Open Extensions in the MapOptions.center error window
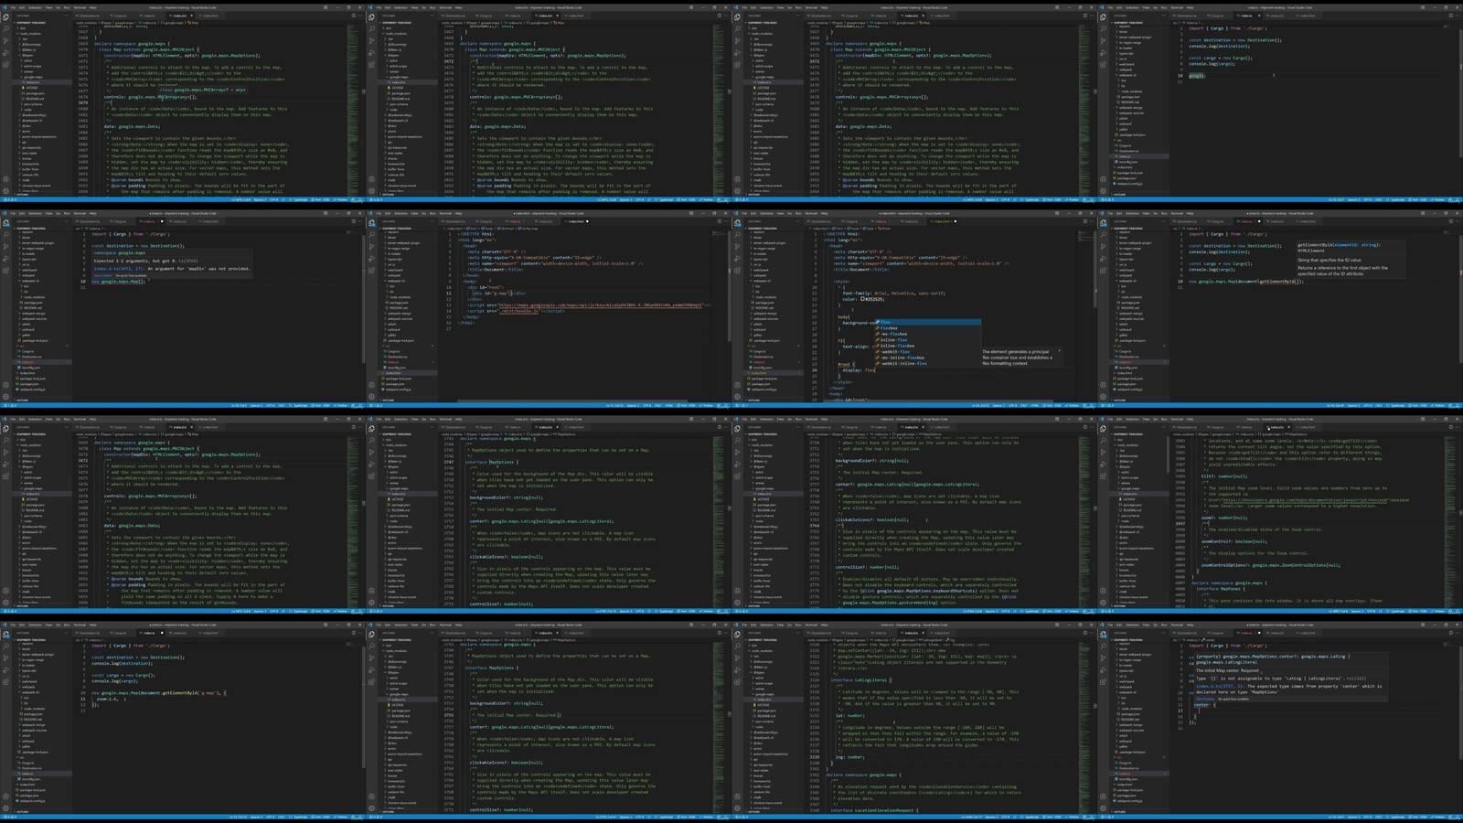The height and width of the screenshot is (823, 1463). [x=1103, y=682]
